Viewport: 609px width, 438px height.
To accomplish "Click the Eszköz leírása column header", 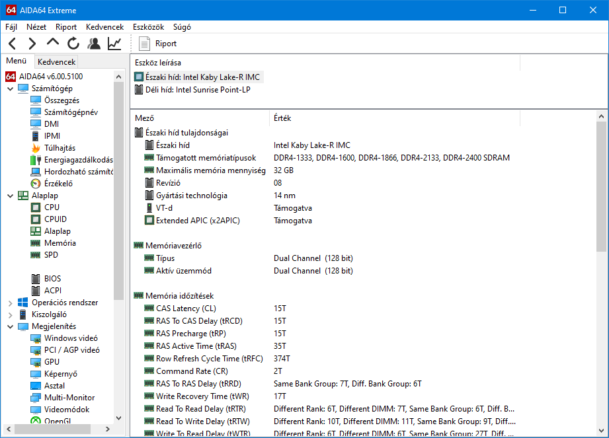I will click(x=325, y=63).
